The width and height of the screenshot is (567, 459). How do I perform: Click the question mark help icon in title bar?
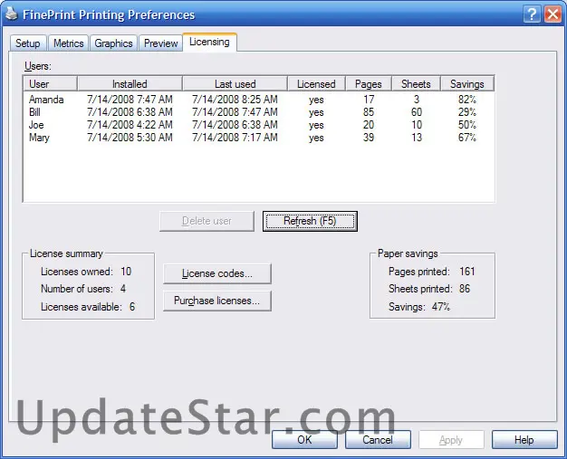[x=532, y=14]
